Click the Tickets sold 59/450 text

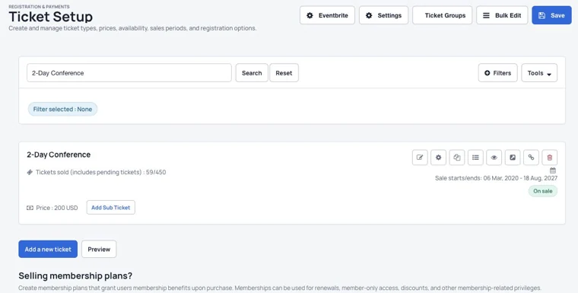tap(100, 172)
